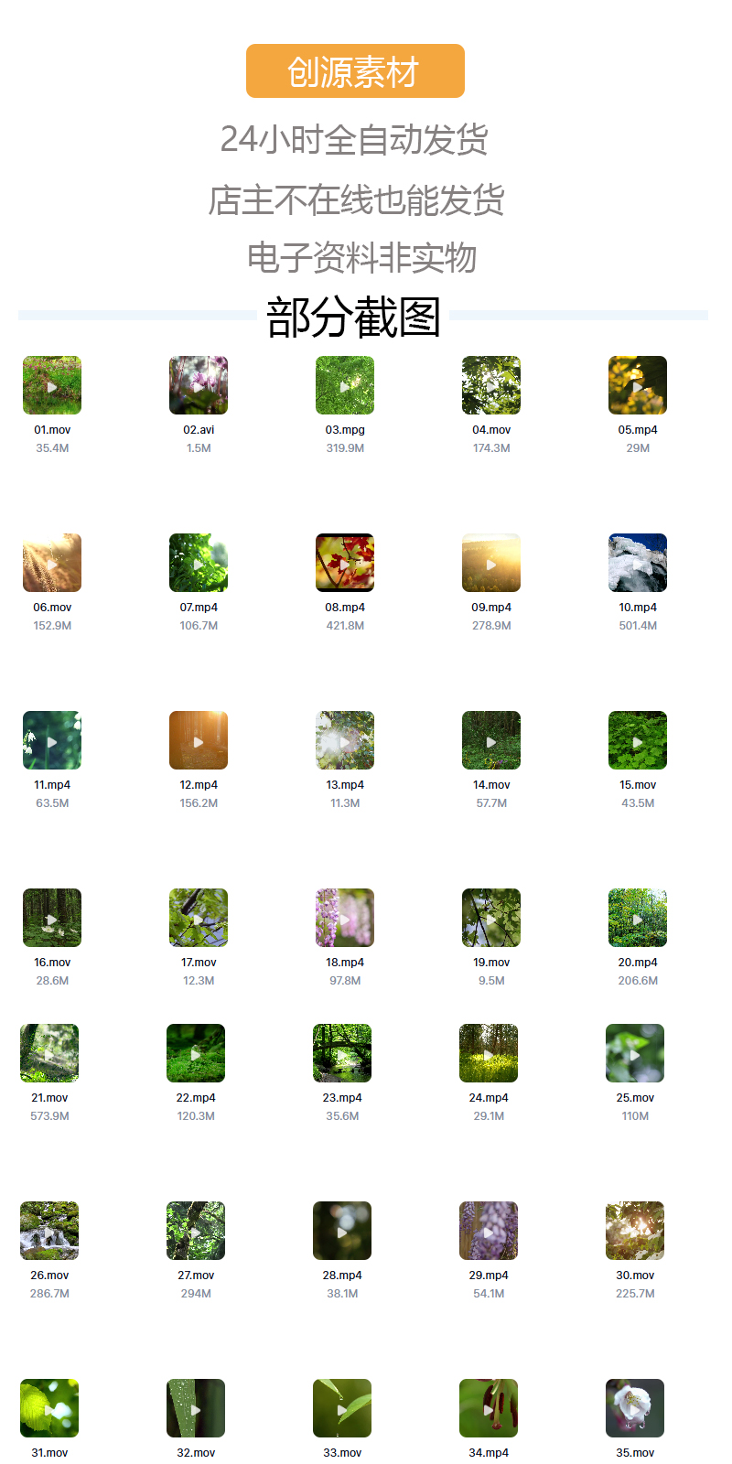Viewport: 732px width, 1464px height.
Task: Select the 32.mov video thumbnail
Action: [196, 1408]
